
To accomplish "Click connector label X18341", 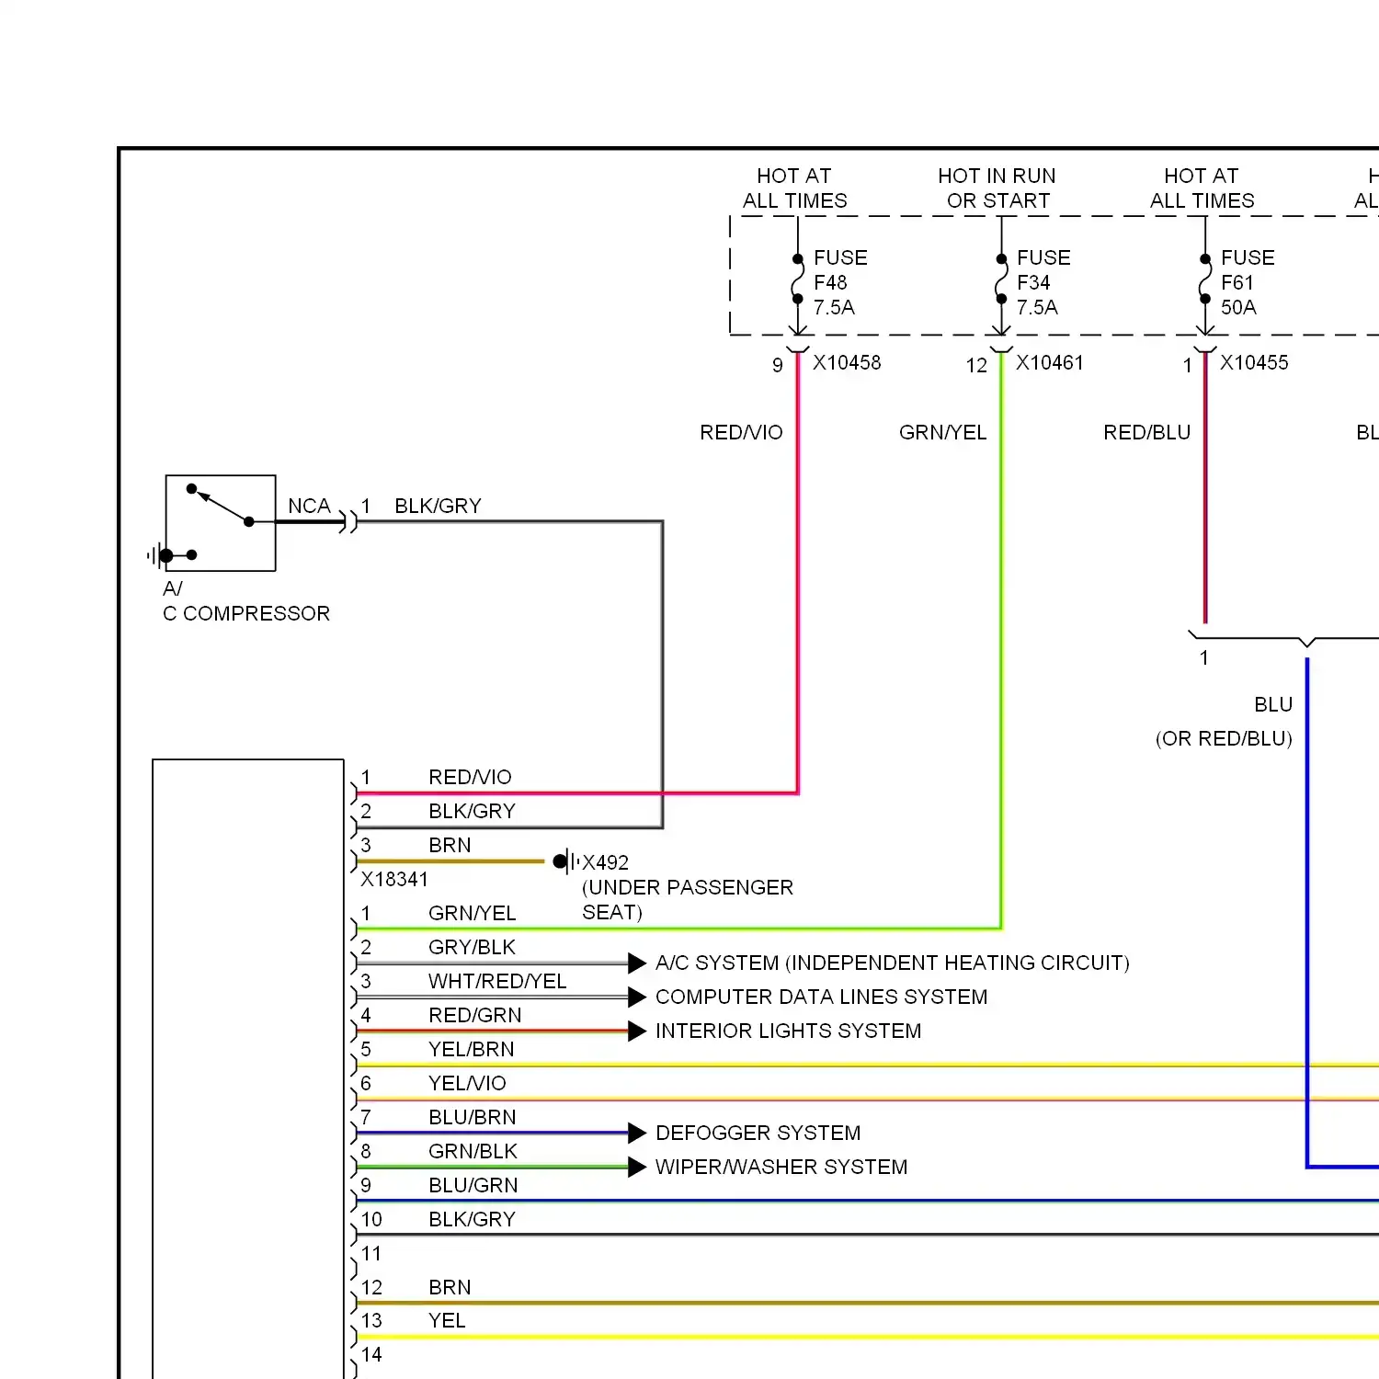I will (394, 879).
